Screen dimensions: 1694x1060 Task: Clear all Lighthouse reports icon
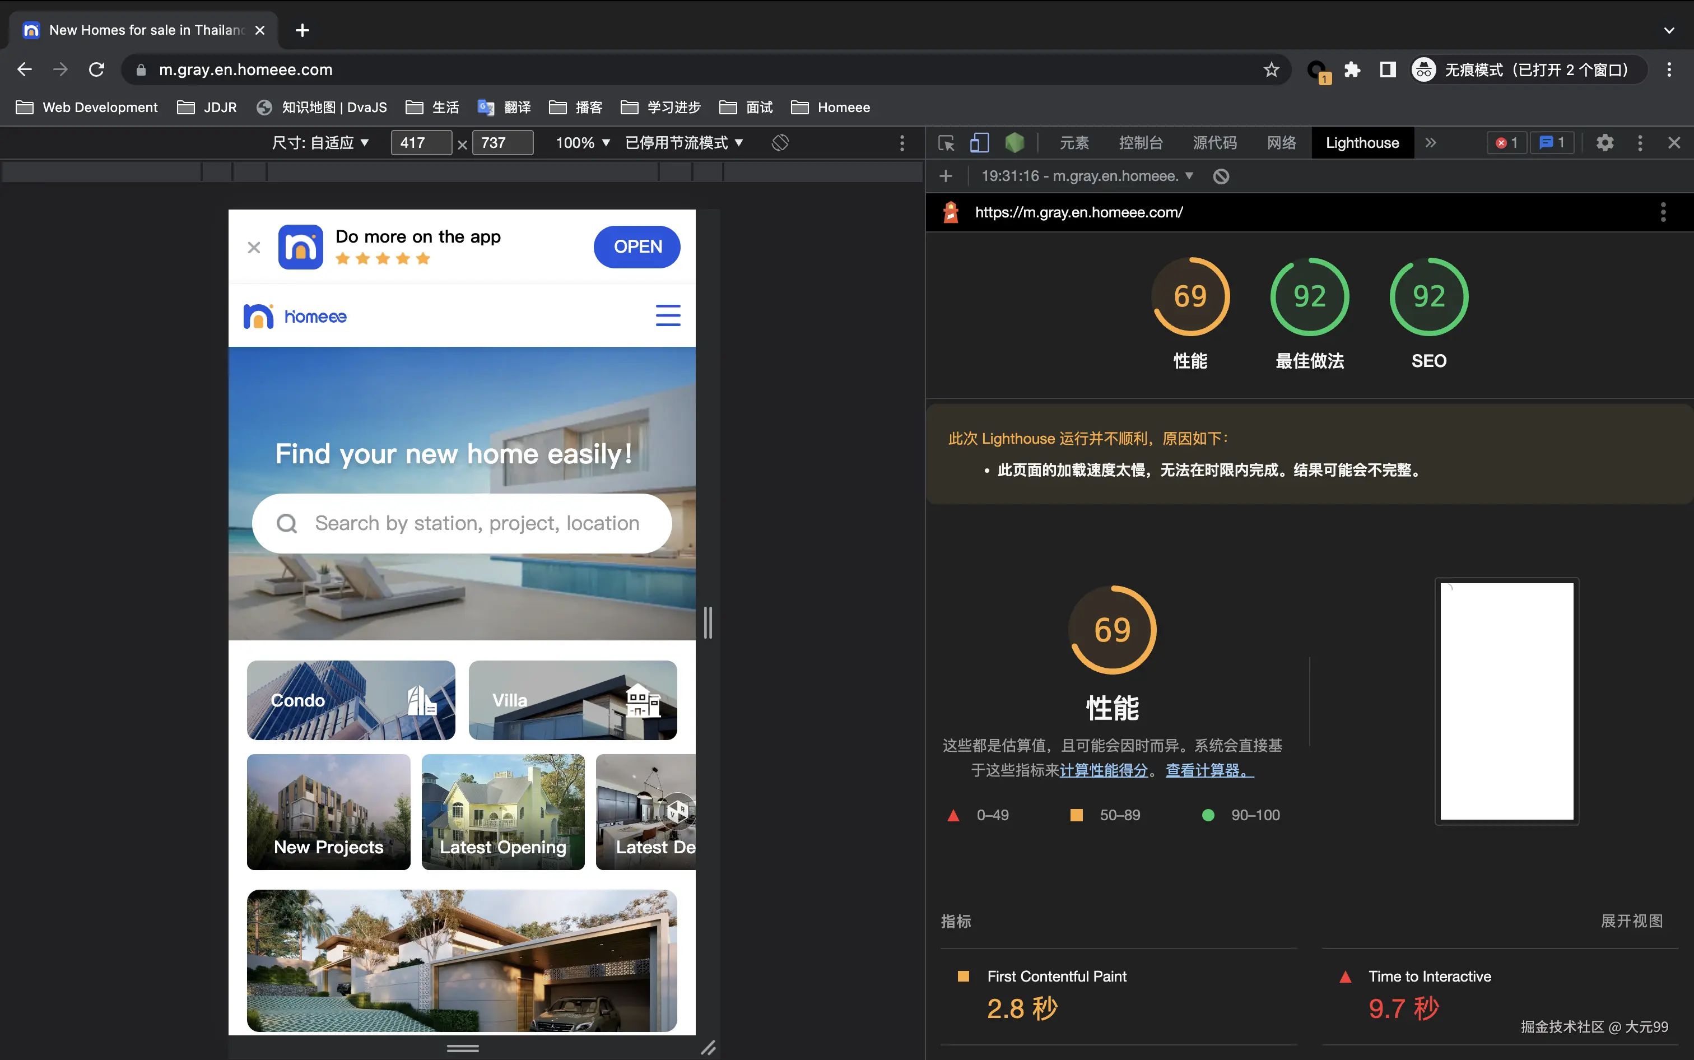(1220, 176)
